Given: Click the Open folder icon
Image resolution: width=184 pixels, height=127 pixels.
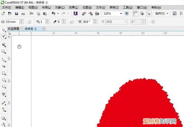Looking at the screenshot, I should click(10, 13).
